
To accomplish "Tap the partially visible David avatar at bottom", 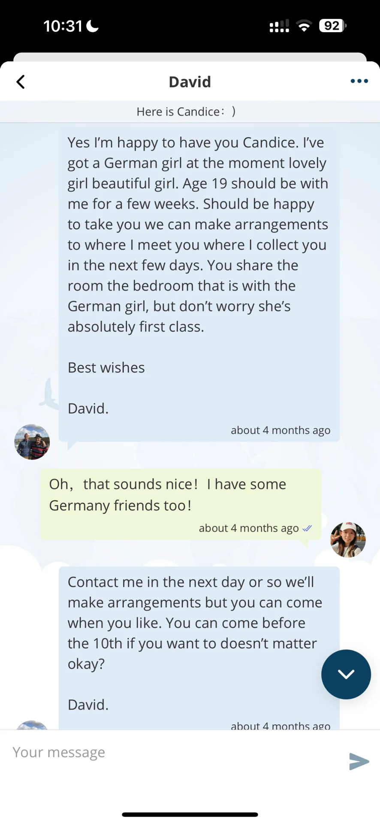I will [32, 725].
